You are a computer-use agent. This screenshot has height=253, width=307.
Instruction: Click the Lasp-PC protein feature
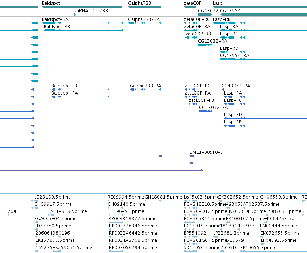point(266,104)
